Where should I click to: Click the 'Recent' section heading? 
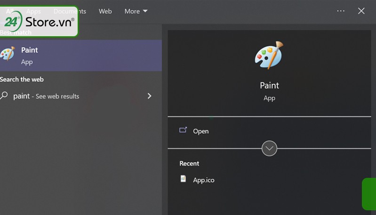pos(189,163)
